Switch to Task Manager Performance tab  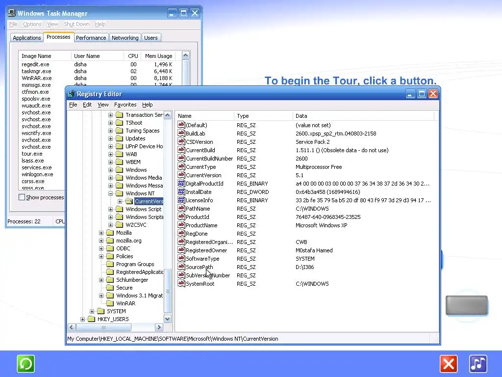pyautogui.click(x=91, y=38)
